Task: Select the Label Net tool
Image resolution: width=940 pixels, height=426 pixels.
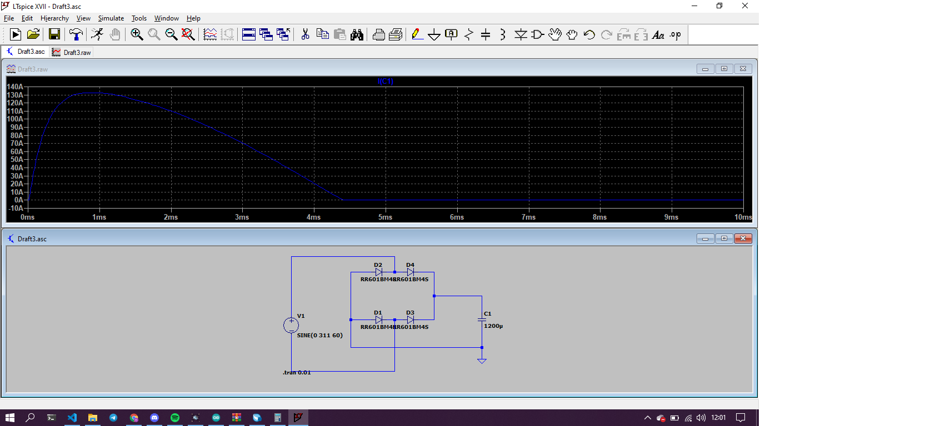Action: pos(451,34)
